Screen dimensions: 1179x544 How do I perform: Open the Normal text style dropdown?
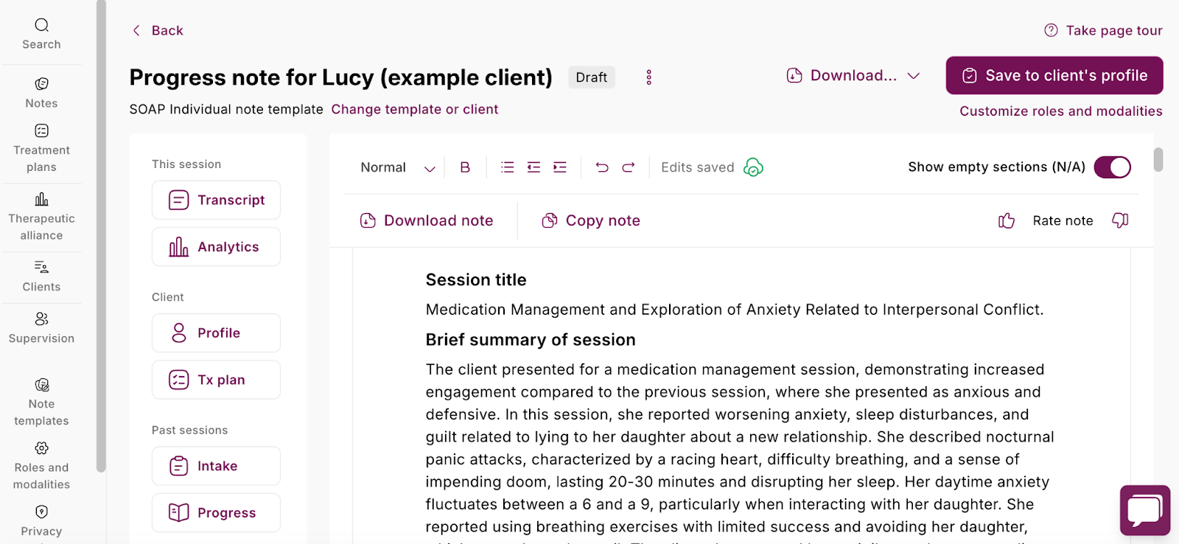coord(398,167)
